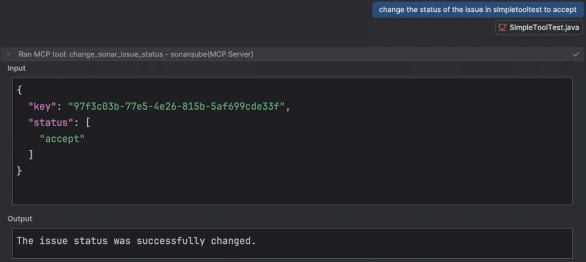Click the "accept" value in status array
The height and width of the screenshot is (262, 586).
point(62,138)
